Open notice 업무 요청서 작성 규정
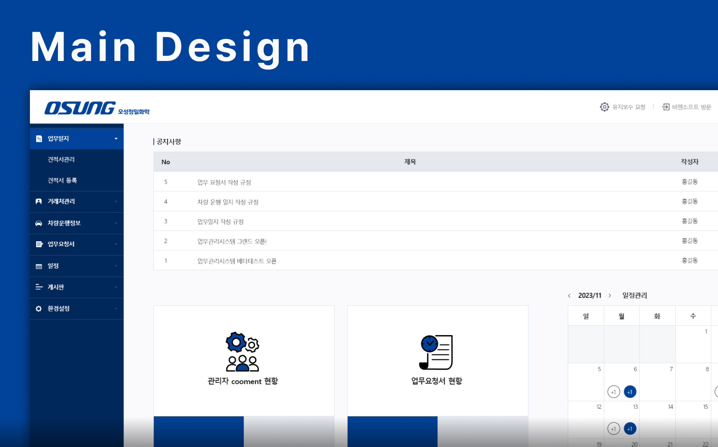 click(224, 182)
